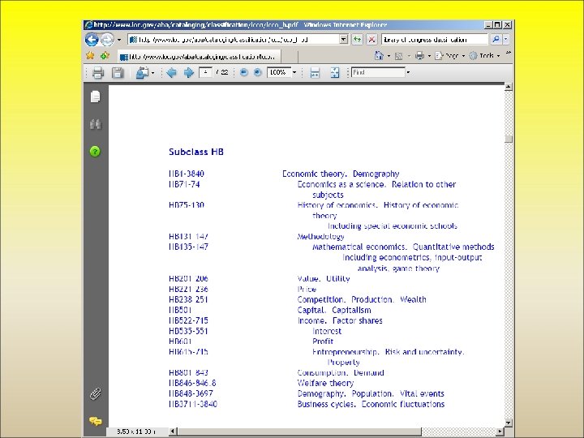Viewport: 584px width, 438px height.
Task: Click the green Help question icon
Action: tap(95, 152)
